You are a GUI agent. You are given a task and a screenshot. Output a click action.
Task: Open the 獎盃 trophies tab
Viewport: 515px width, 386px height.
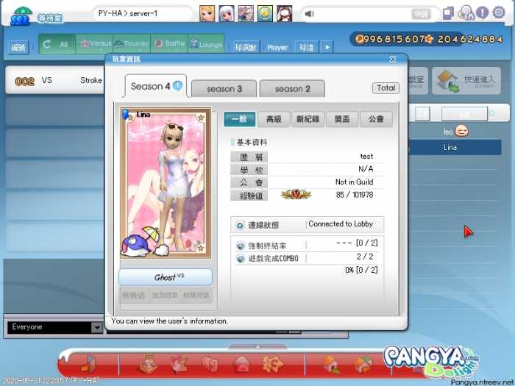click(342, 119)
